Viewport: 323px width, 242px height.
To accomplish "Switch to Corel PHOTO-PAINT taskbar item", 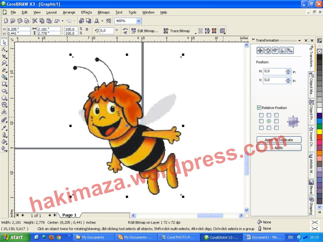I will click(x=178, y=237).
